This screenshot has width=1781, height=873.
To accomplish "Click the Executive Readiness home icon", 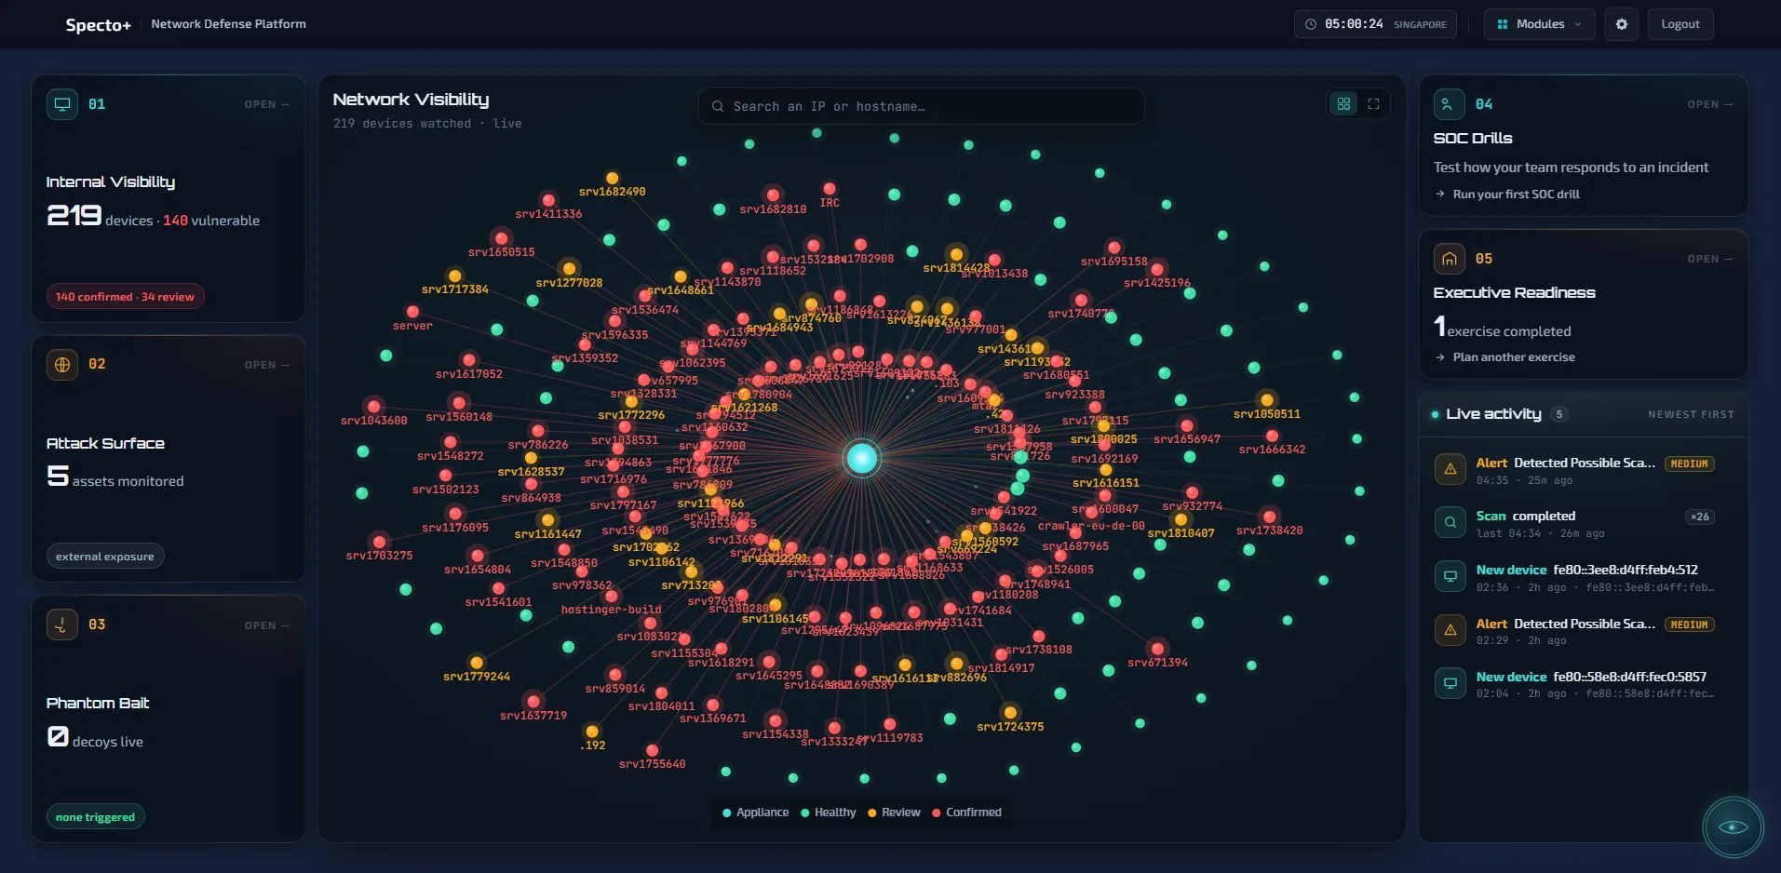I will point(1449,259).
